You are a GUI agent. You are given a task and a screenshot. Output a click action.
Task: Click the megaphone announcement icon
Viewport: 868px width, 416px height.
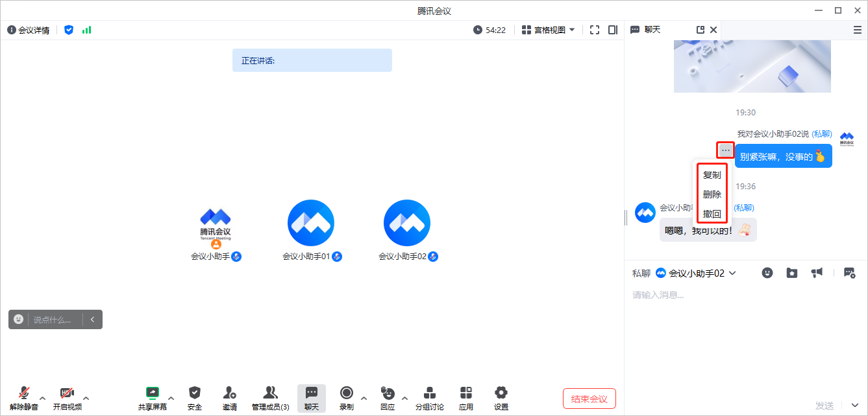(817, 273)
